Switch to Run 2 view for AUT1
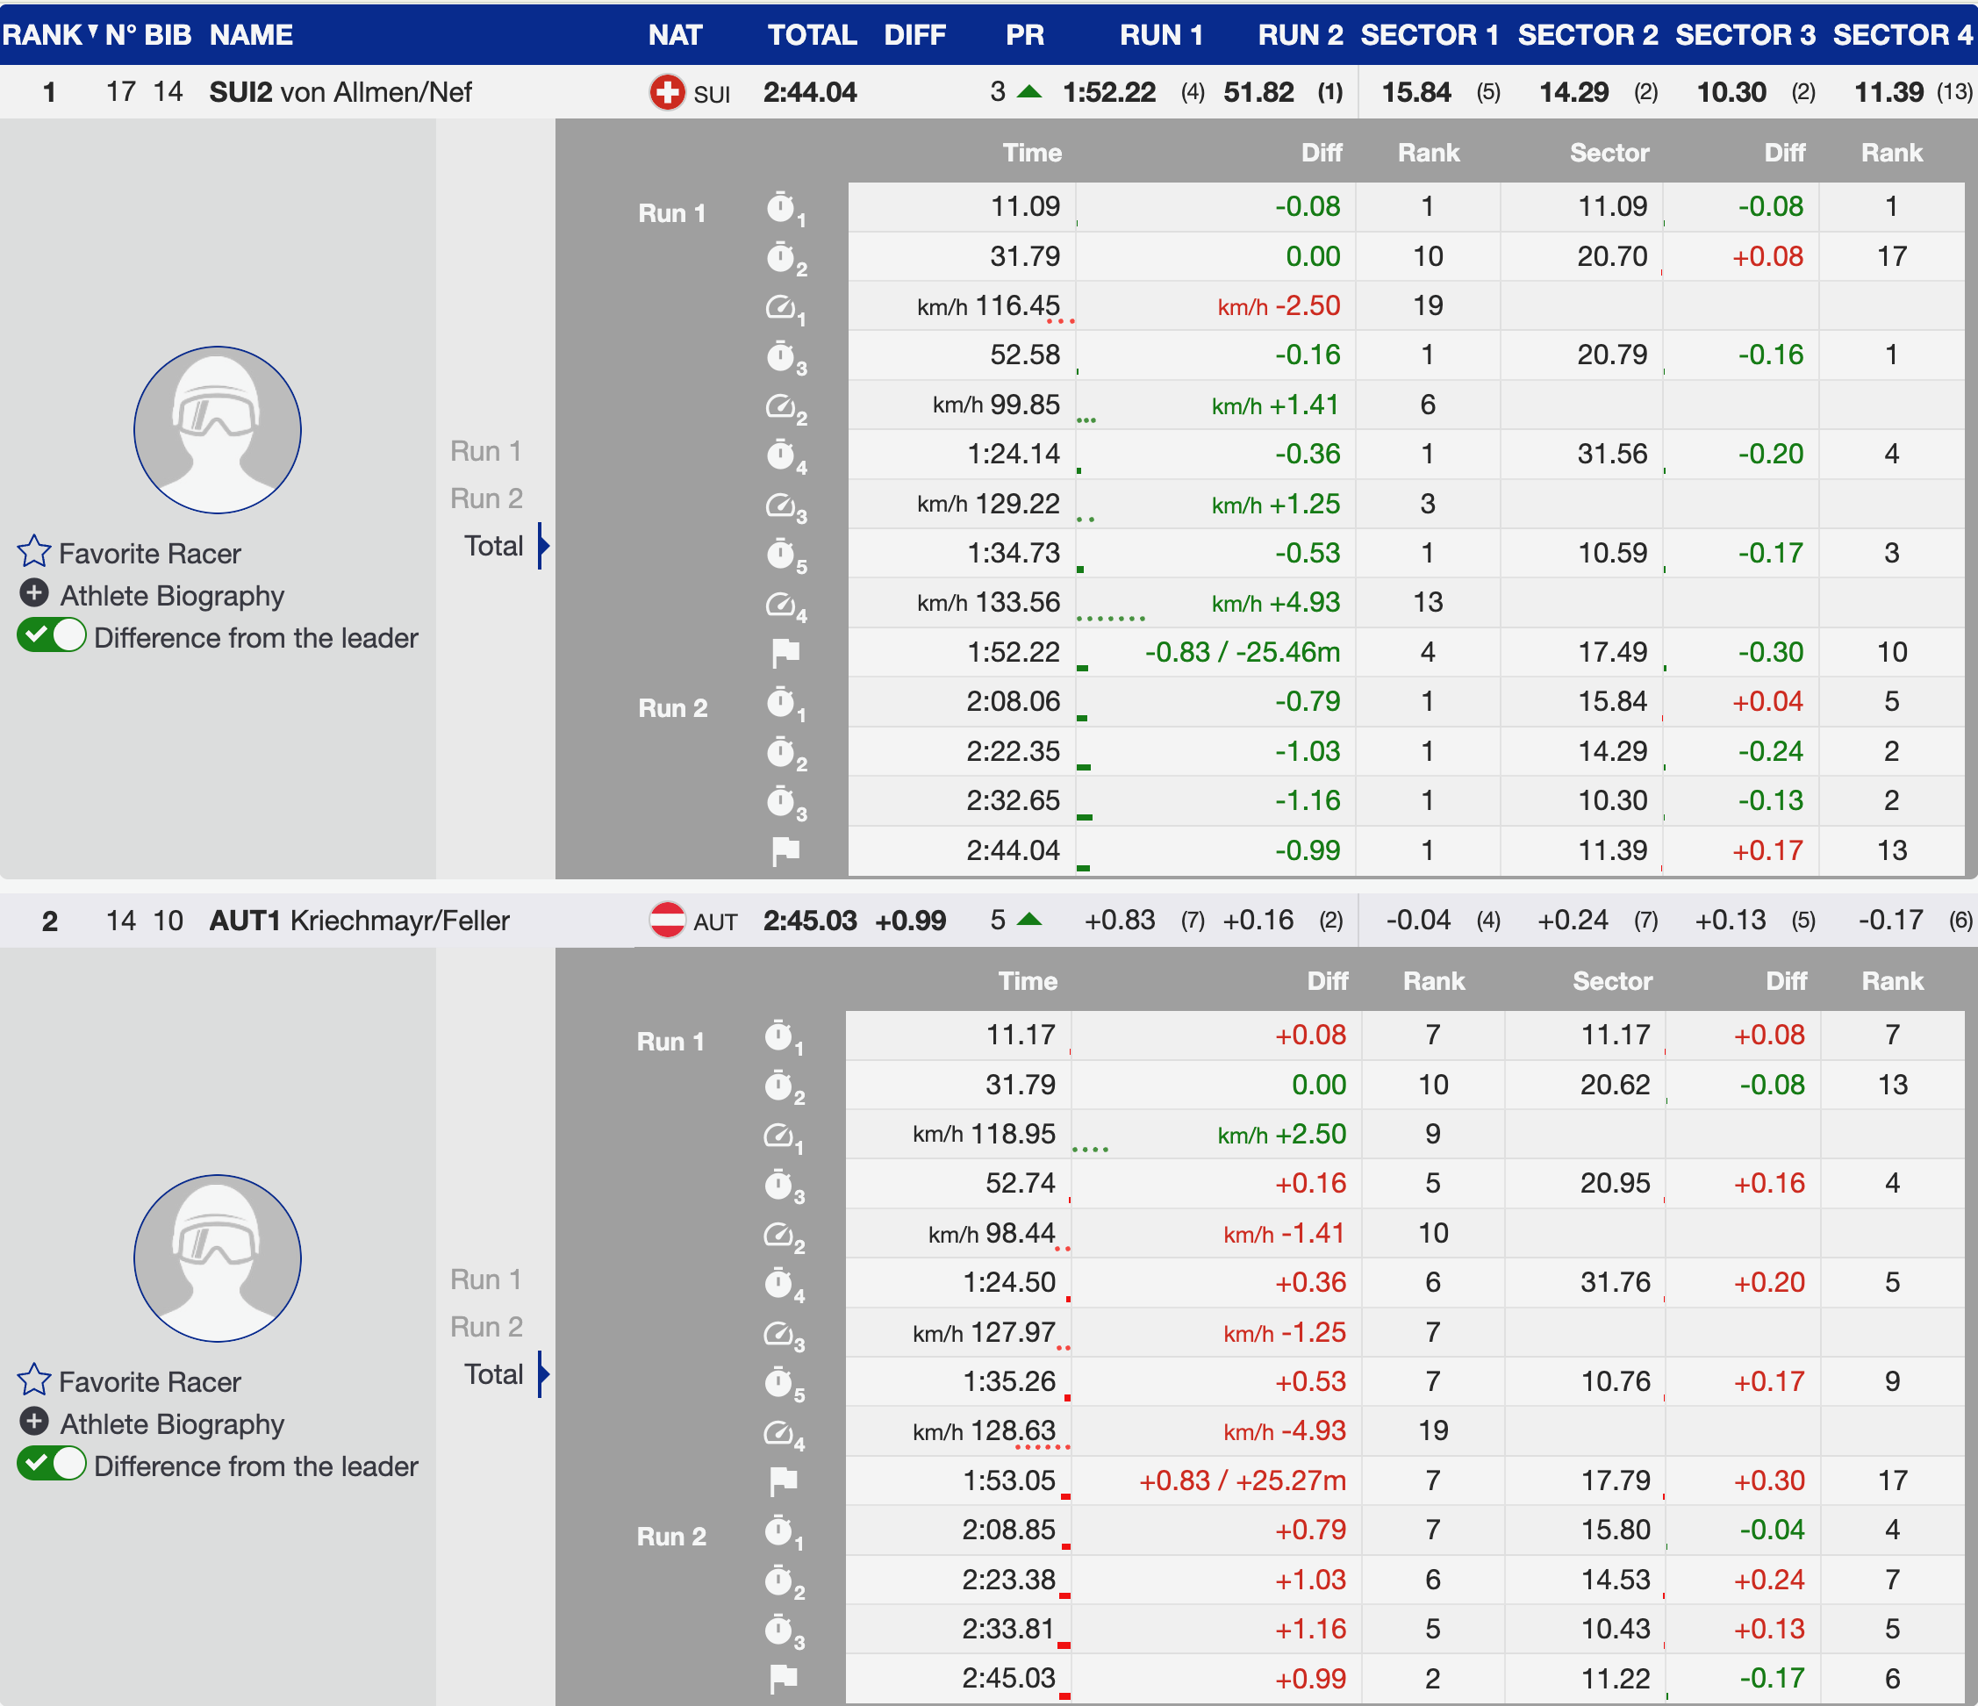Image resolution: width=1978 pixels, height=1706 pixels. click(486, 1327)
